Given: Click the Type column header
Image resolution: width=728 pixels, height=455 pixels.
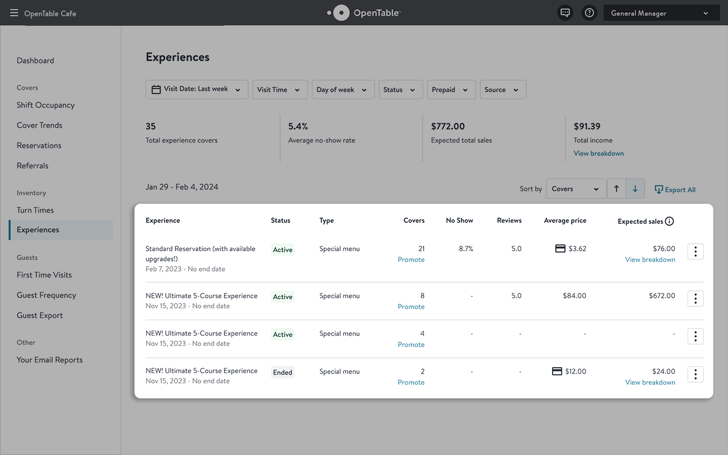Looking at the screenshot, I should point(327,220).
